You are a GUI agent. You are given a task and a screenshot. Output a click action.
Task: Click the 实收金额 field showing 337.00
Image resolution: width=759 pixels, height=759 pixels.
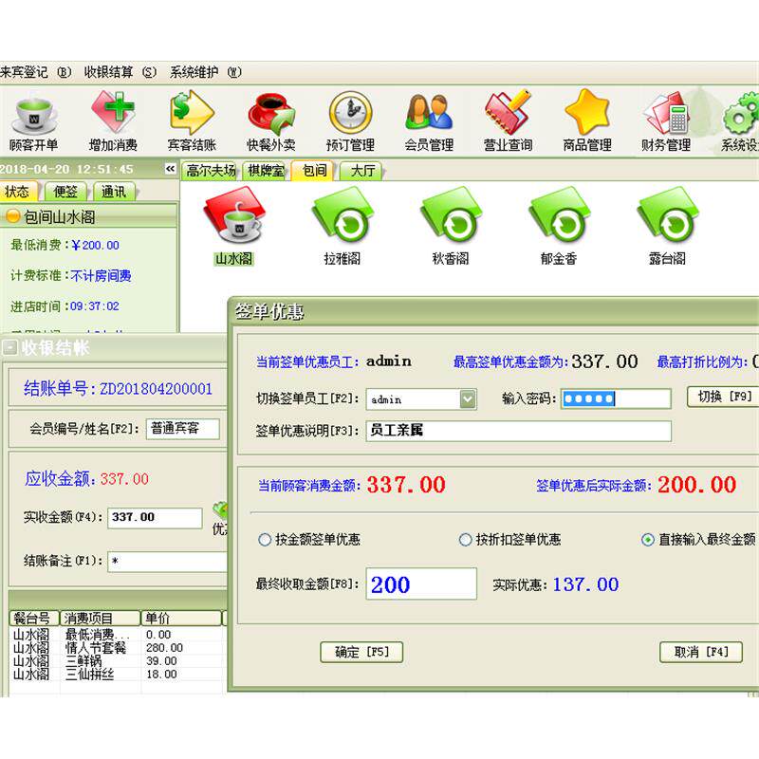pos(155,517)
